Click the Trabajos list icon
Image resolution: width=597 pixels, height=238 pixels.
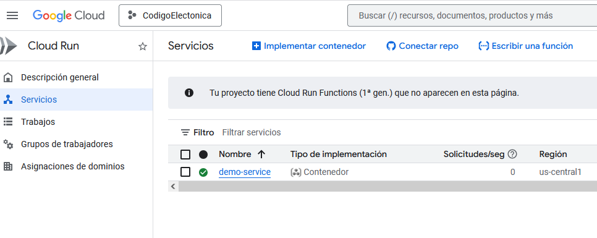click(7, 122)
